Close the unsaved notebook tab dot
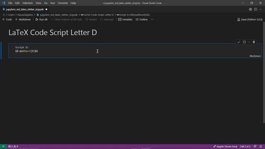This screenshot has width=265, height=149. click(x=46, y=10)
